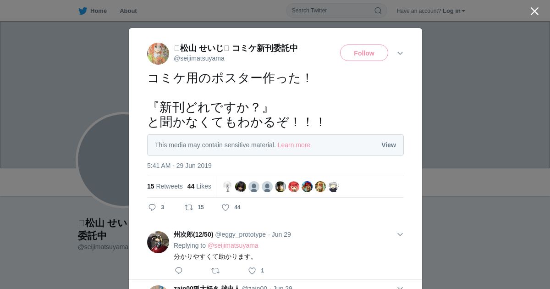The height and width of the screenshot is (289, 550).
Task: Like the main tweet with heart icon
Action: 225,207
